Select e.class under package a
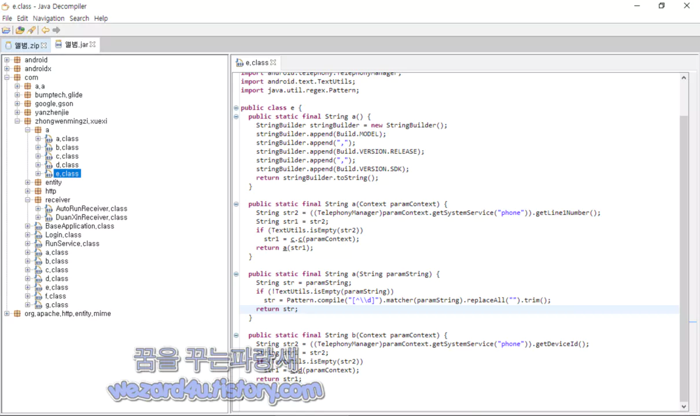This screenshot has width=700, height=416. (67, 174)
